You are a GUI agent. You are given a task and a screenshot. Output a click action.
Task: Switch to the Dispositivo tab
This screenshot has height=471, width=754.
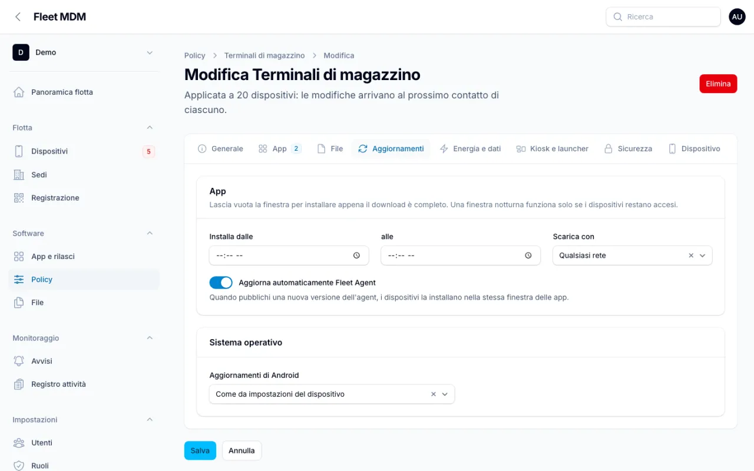coord(694,149)
